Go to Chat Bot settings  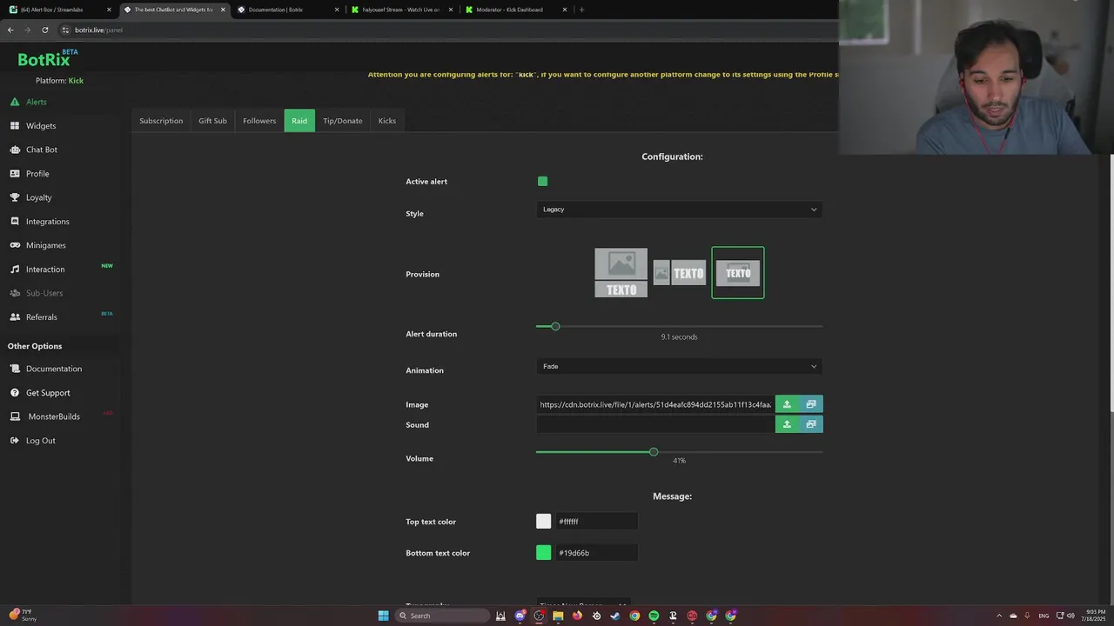[x=41, y=150]
